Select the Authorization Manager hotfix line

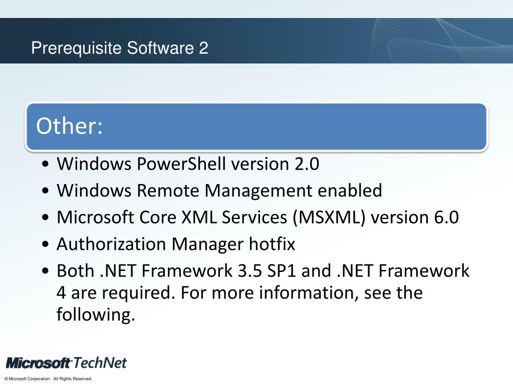click(x=176, y=244)
